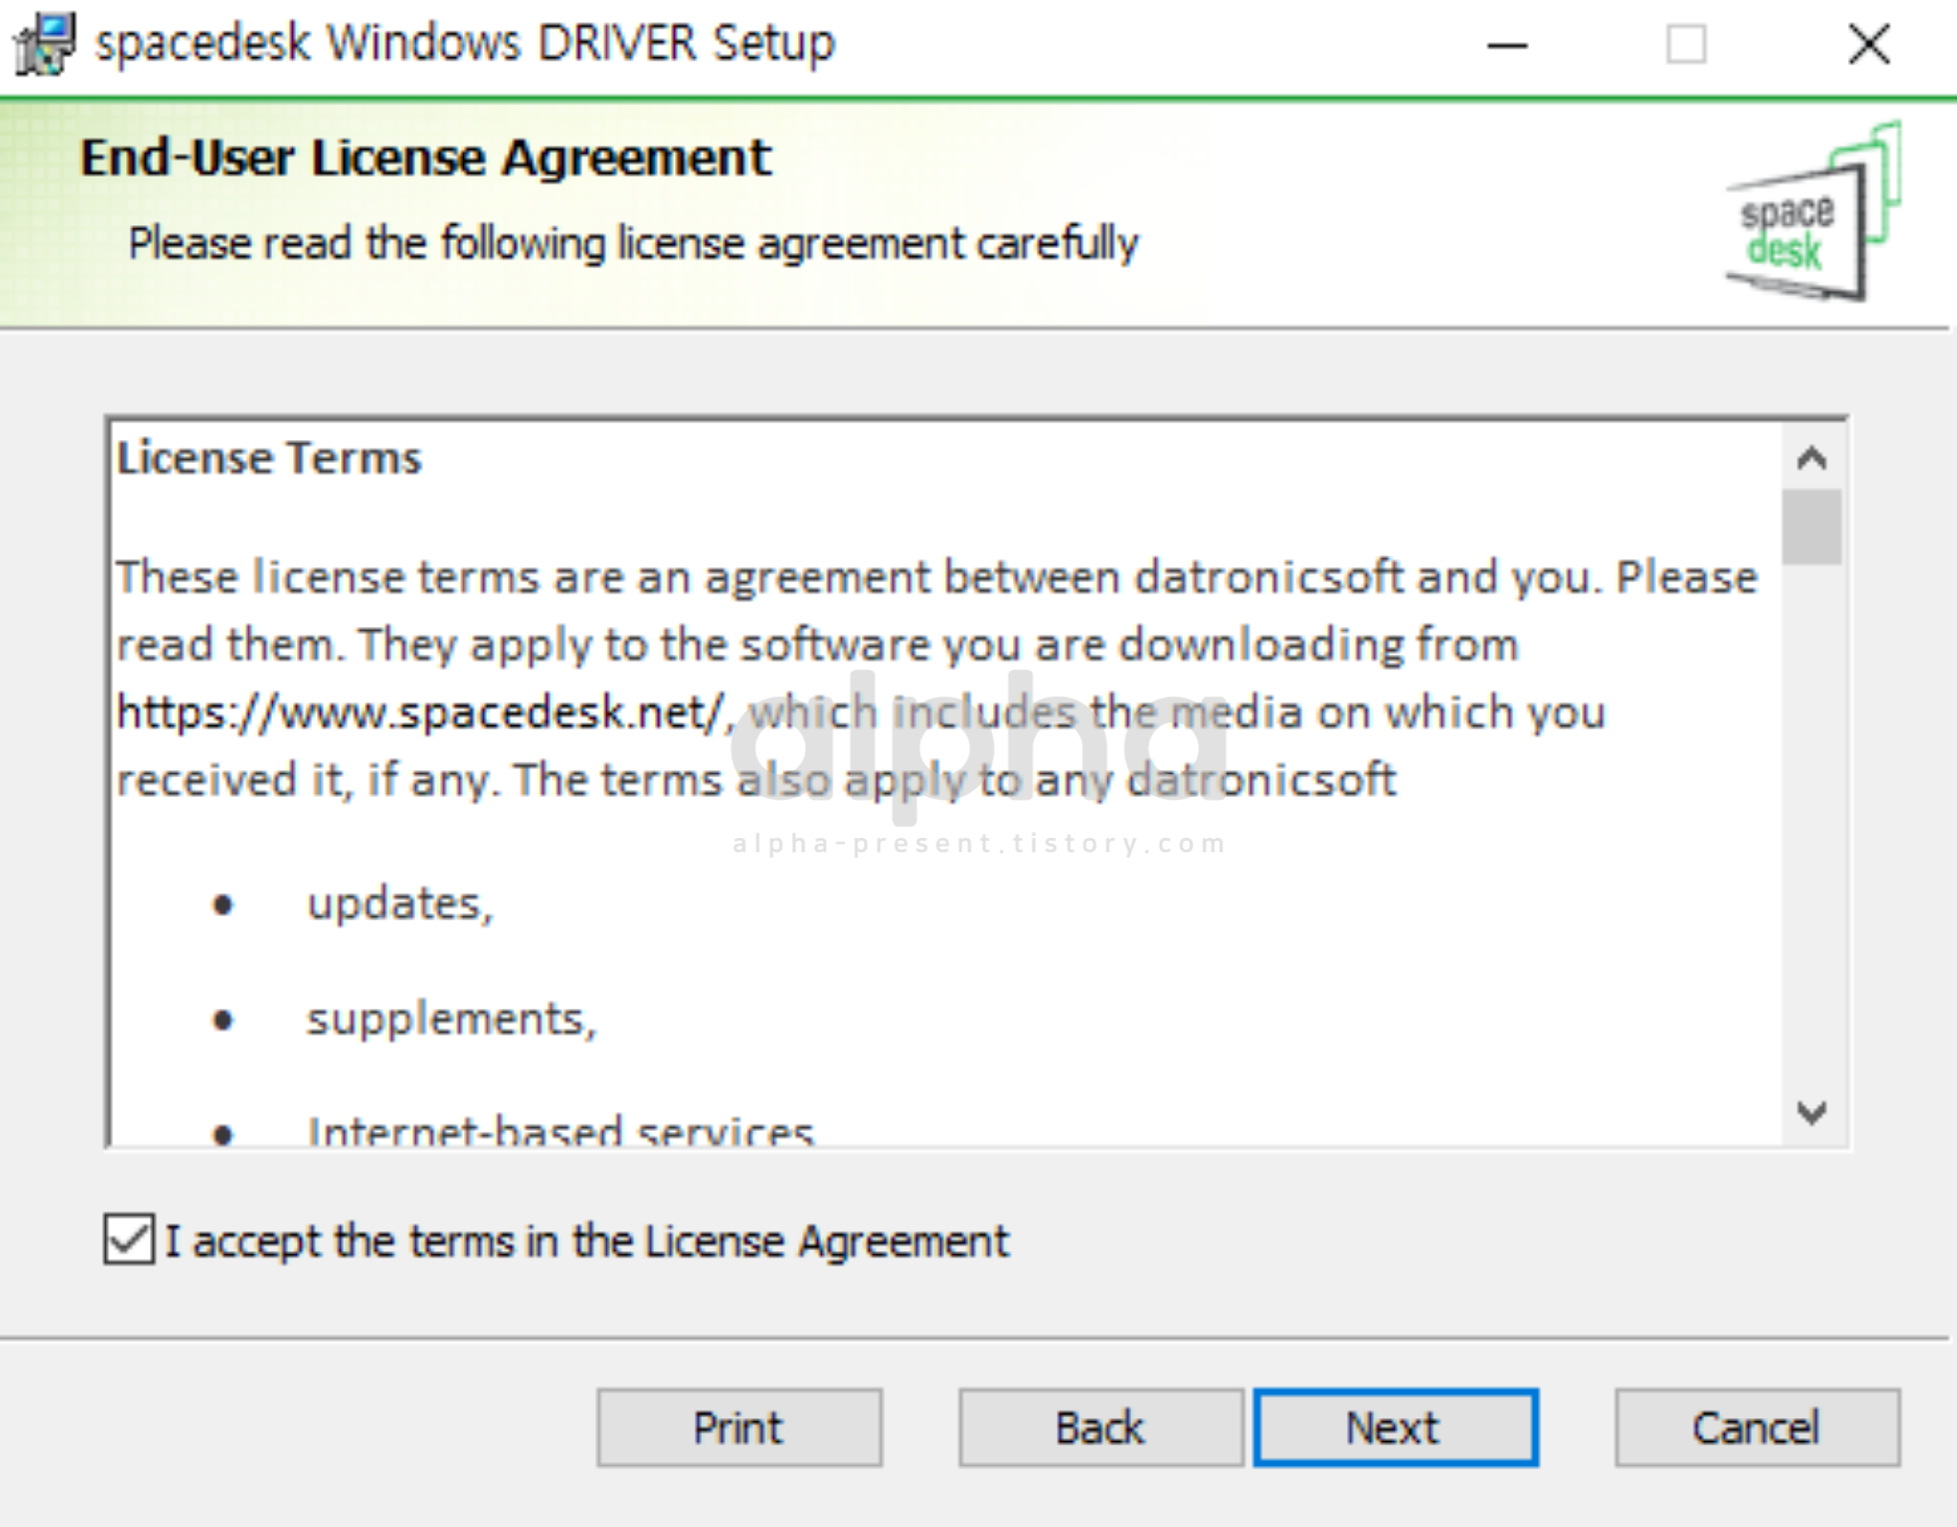
Task: Click the 'supplements,' bullet item
Action: pyautogui.click(x=451, y=1018)
